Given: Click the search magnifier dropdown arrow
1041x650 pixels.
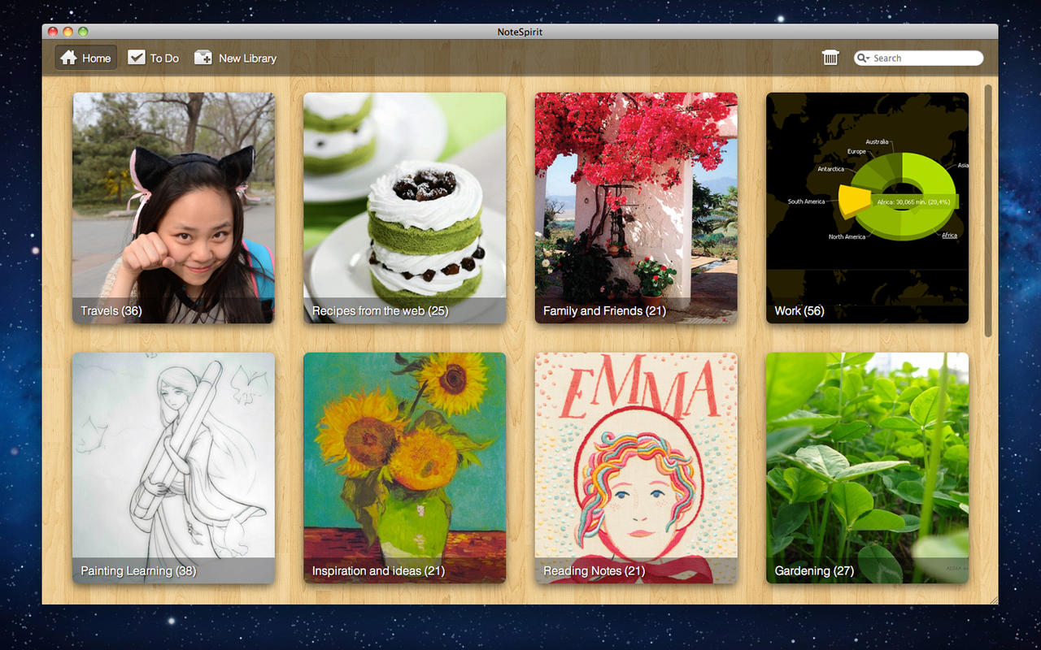Looking at the screenshot, I should 864,58.
